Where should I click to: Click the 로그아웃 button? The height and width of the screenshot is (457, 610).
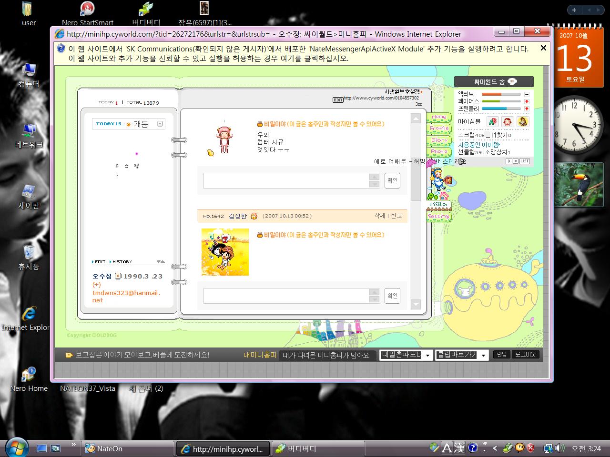[525, 355]
